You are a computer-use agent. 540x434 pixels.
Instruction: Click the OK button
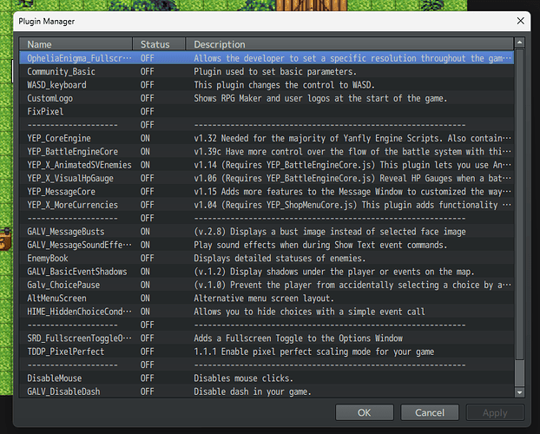coord(365,412)
